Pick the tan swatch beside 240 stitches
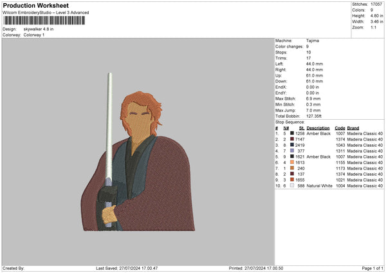Viewport: 386px width, 273px height. (x=292, y=168)
